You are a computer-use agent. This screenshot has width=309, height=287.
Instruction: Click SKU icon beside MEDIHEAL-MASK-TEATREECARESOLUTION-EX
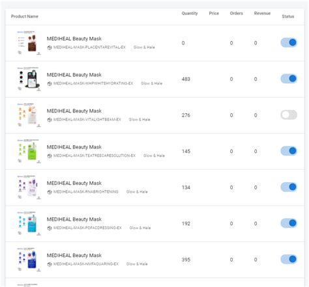pos(50,156)
